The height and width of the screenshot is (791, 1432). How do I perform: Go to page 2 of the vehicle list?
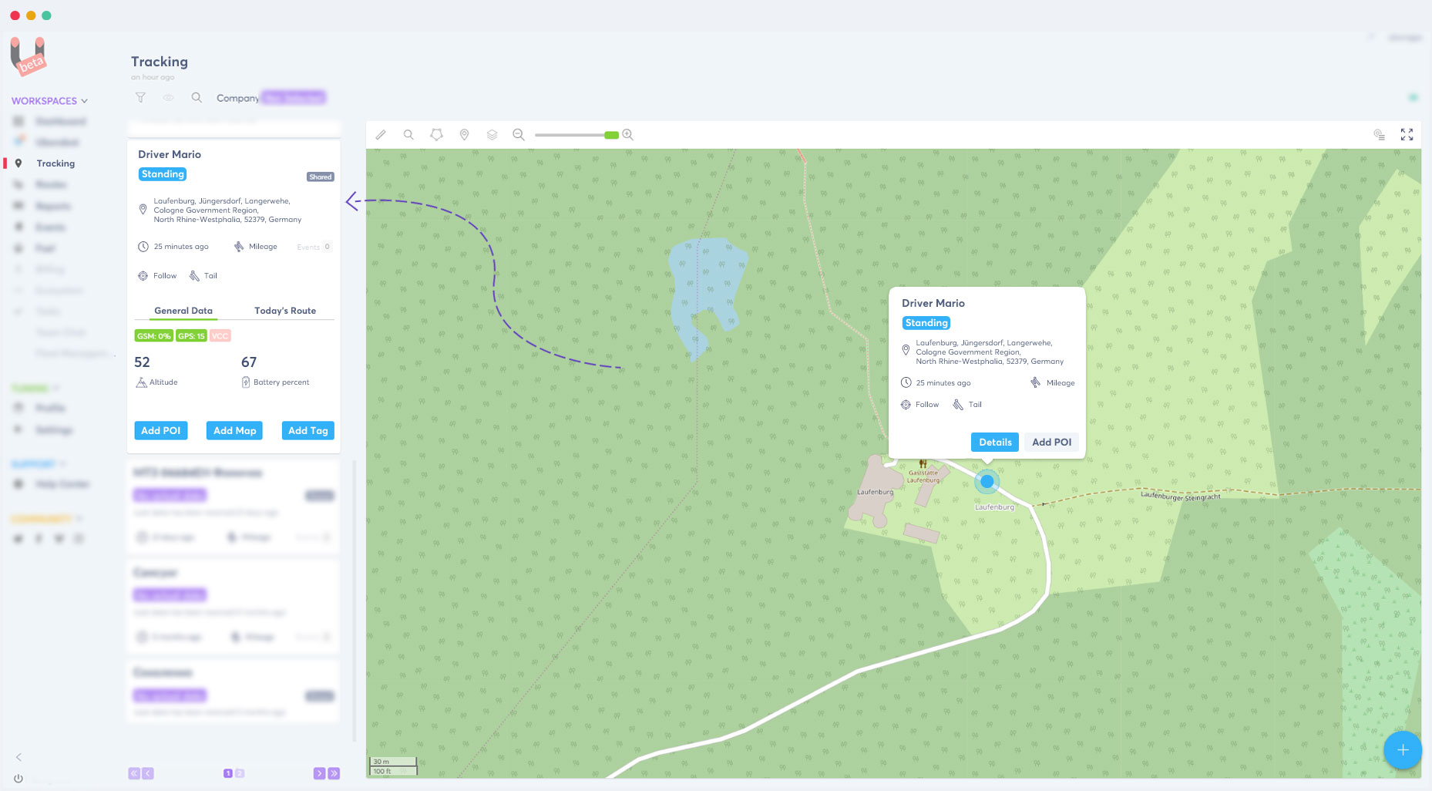coord(240,772)
